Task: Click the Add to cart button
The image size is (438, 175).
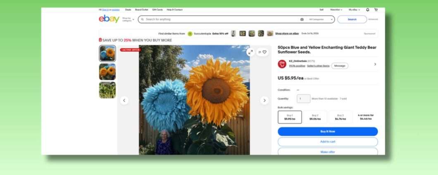Action: tap(328, 142)
